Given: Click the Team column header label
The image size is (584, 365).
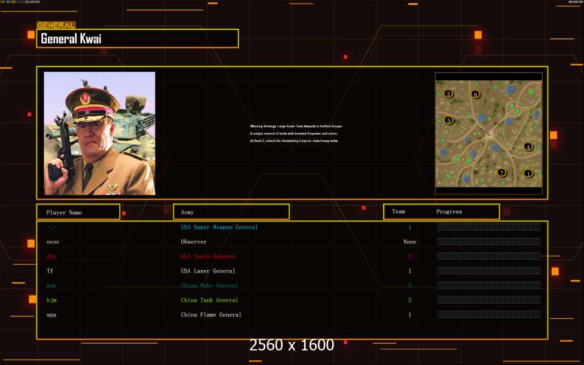Looking at the screenshot, I should tap(398, 212).
